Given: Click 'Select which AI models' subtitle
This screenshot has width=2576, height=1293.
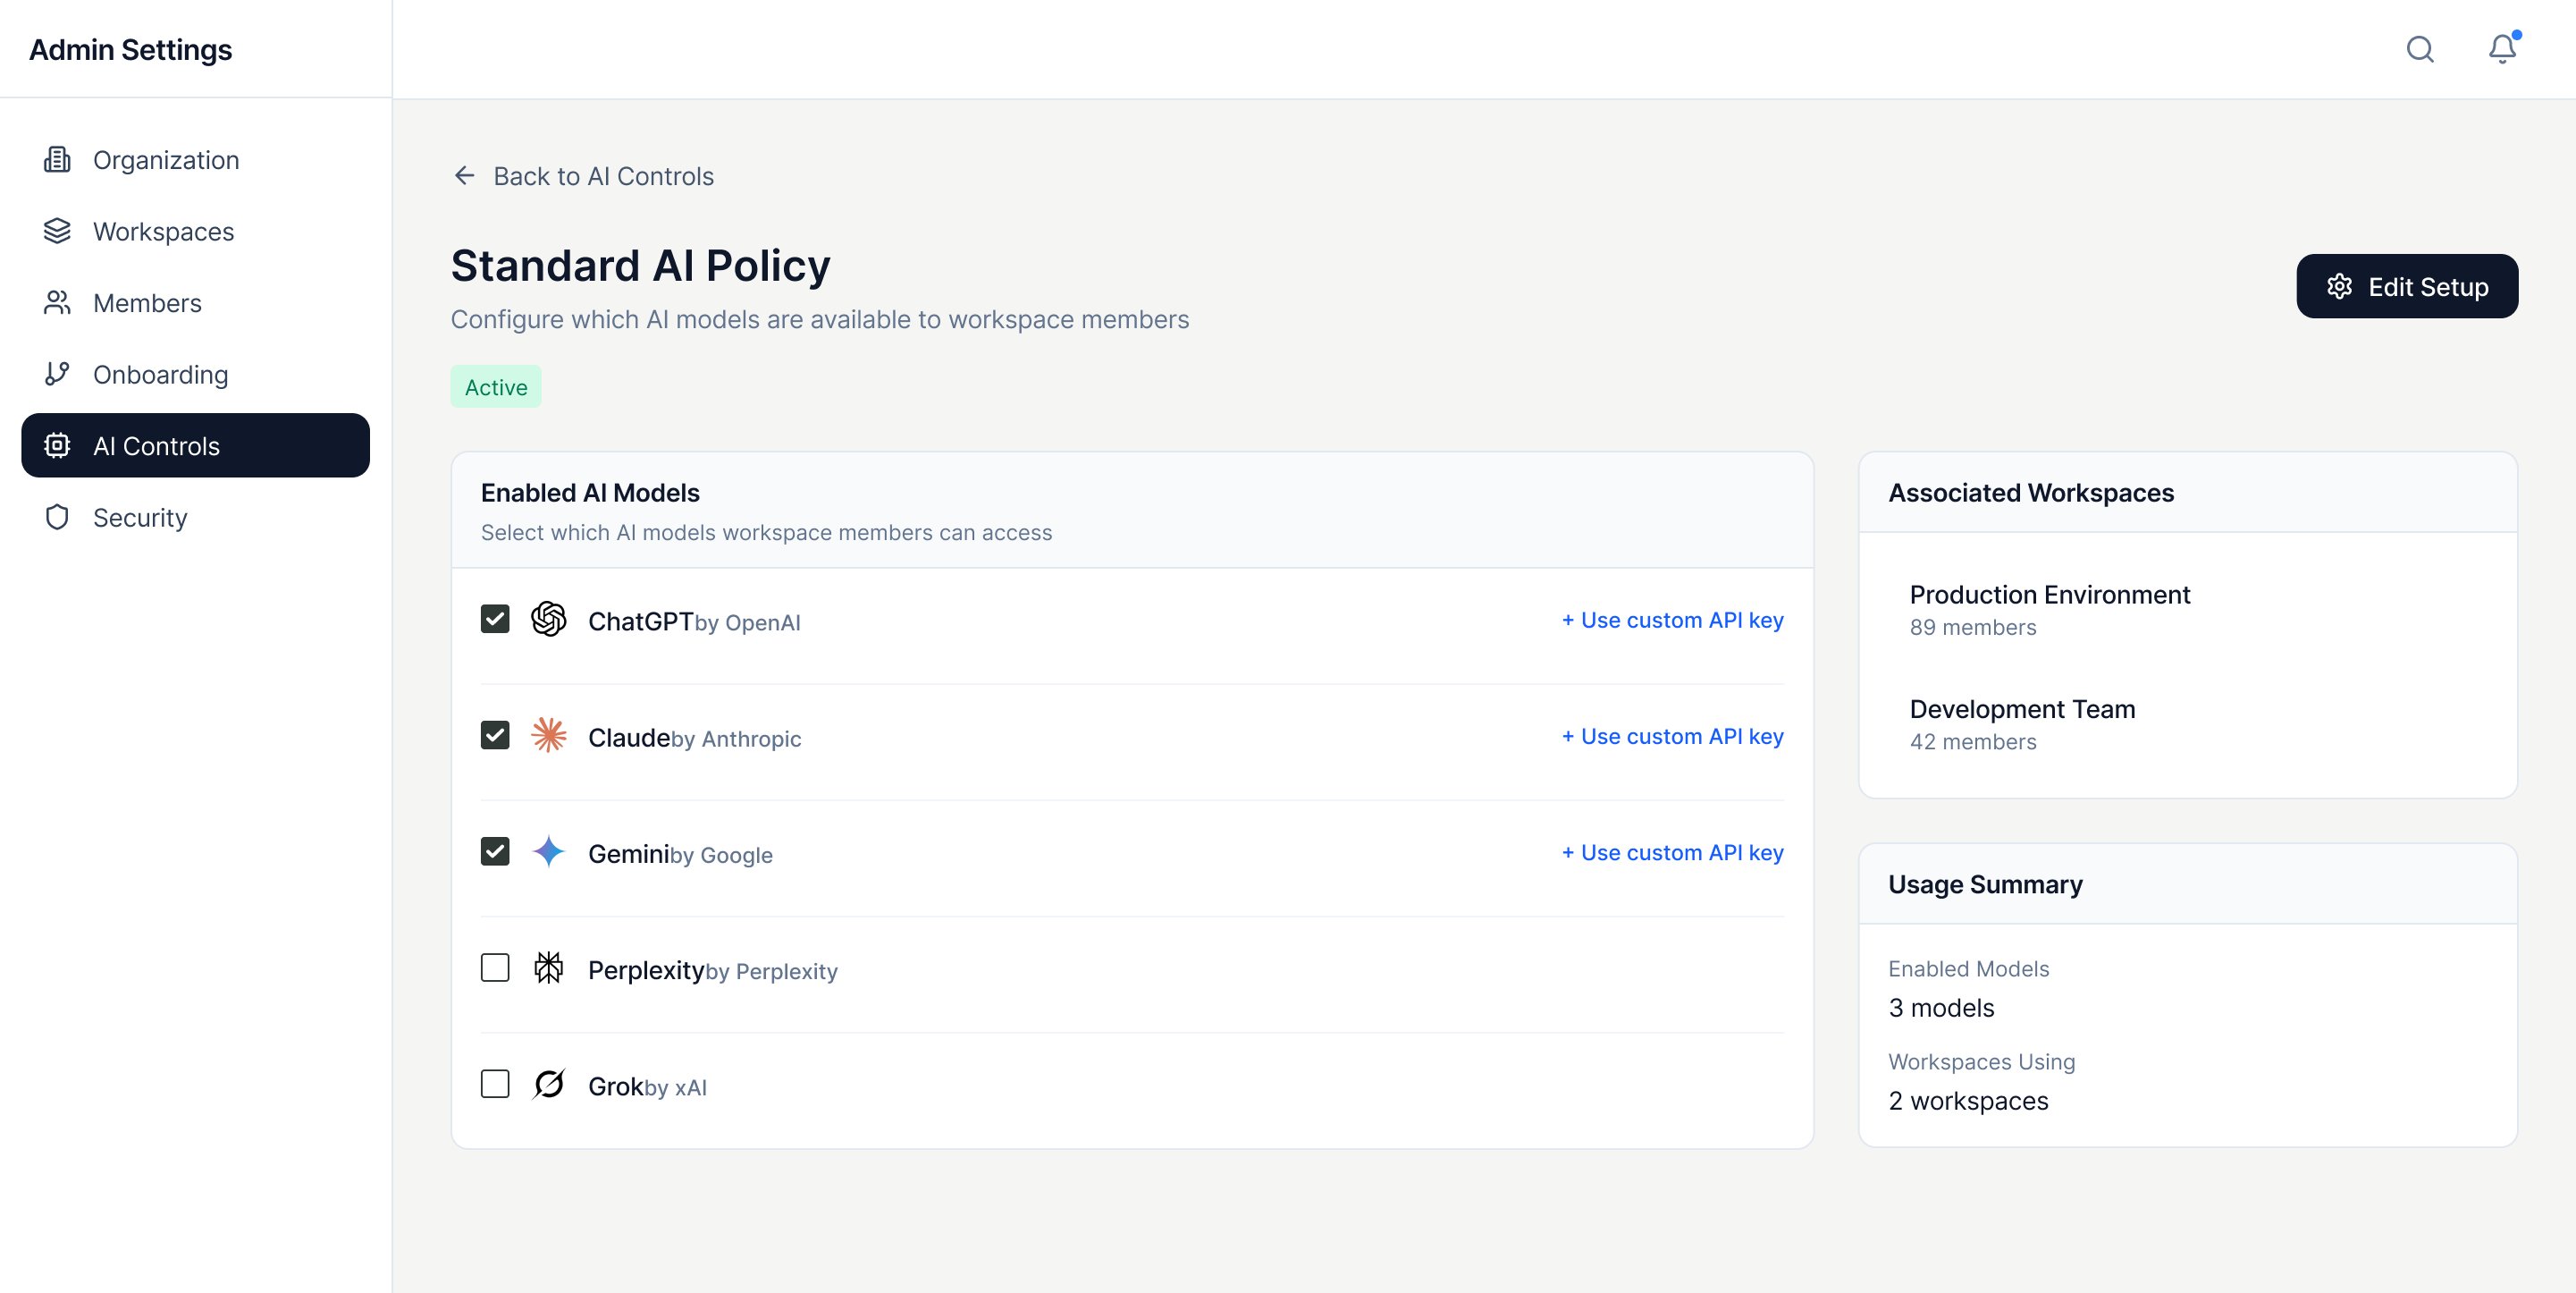Looking at the screenshot, I should point(766,532).
